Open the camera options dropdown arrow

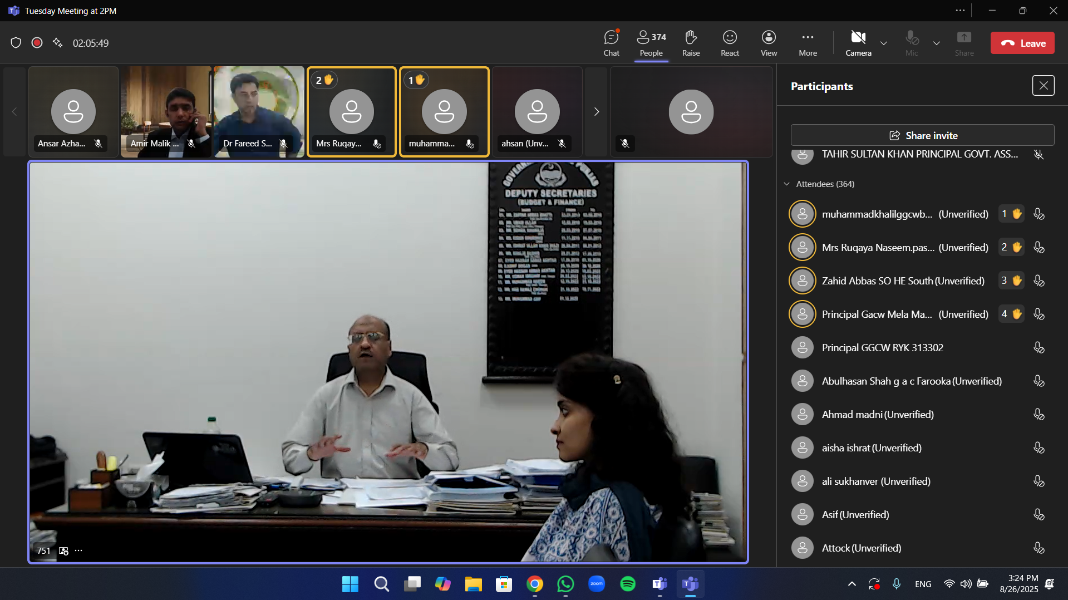[884, 43]
